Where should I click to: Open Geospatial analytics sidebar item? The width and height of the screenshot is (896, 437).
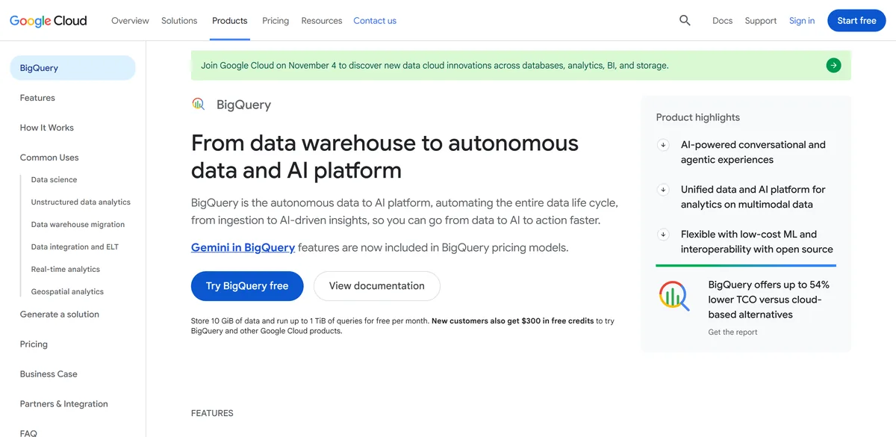coord(67,292)
